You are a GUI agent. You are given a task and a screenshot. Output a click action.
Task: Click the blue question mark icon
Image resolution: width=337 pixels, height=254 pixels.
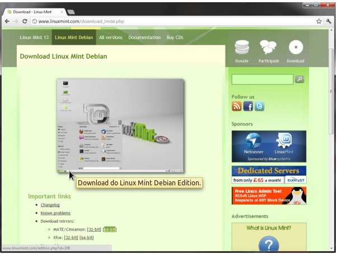tap(269, 243)
